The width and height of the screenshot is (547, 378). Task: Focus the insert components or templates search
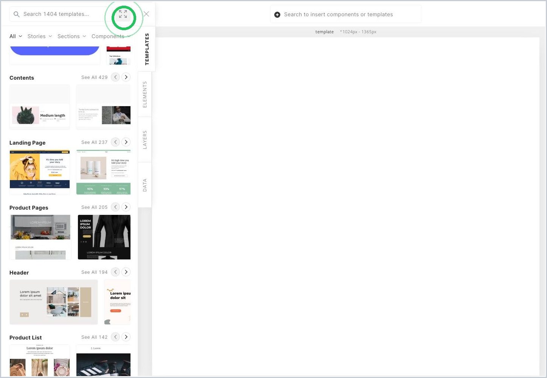click(345, 14)
